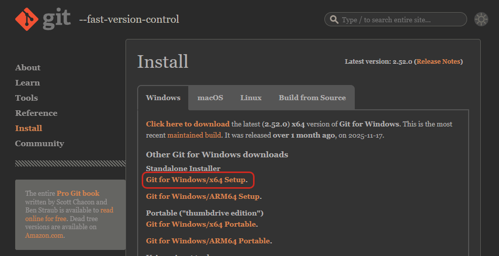Click 'Latest version: 2.52.0' text
Screen dimensions: 499x256
(x=379, y=62)
